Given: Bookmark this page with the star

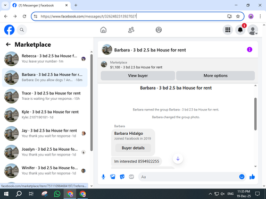Looking at the screenshot, I should pos(238,16).
